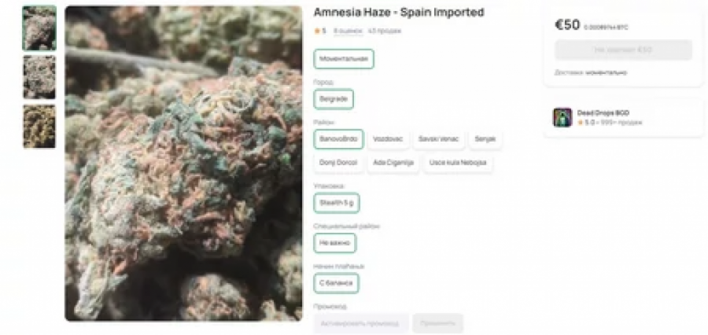
Task: Select the Stealth 5 g packaging option
Action: coord(337,203)
